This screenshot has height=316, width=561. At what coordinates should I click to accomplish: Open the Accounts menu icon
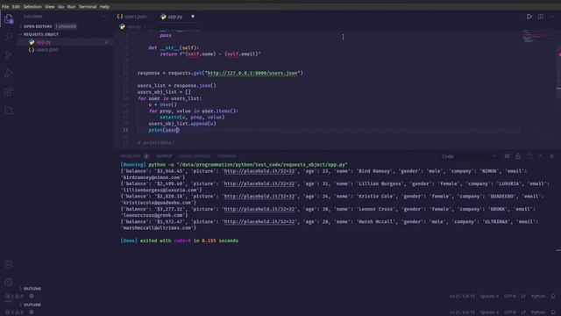(x=9, y=264)
